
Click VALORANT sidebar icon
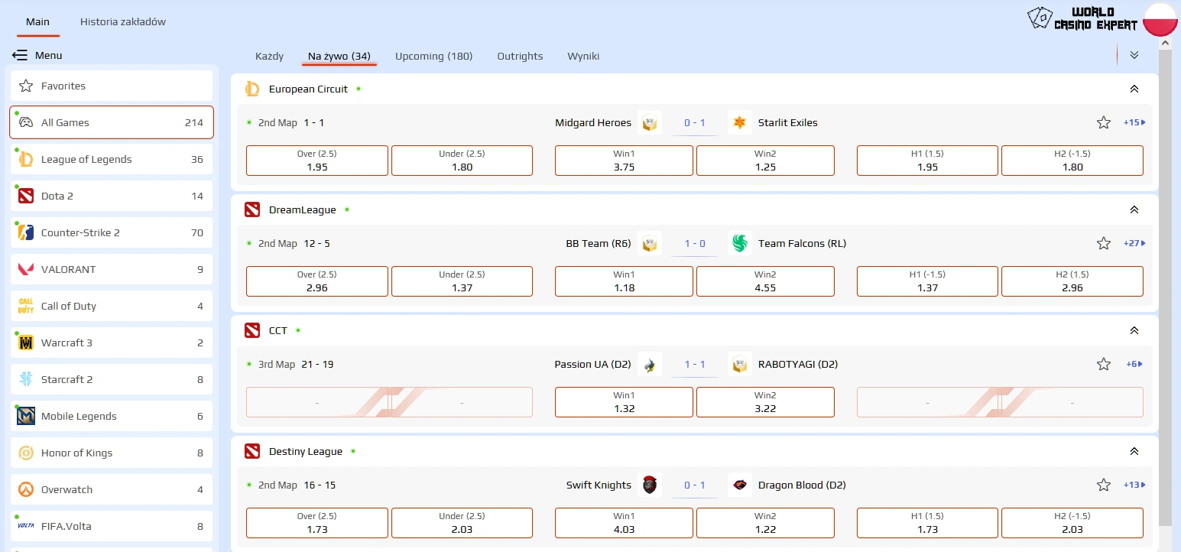pos(26,269)
